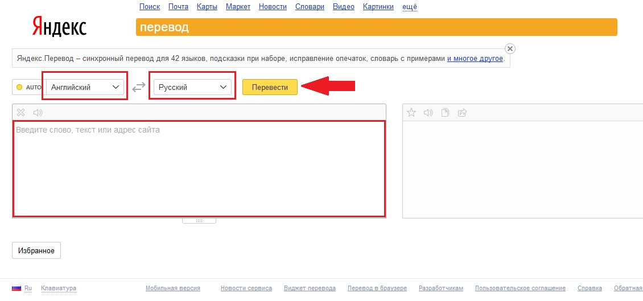Grab the text area resize handle
The image size is (643, 301).
click(x=199, y=221)
